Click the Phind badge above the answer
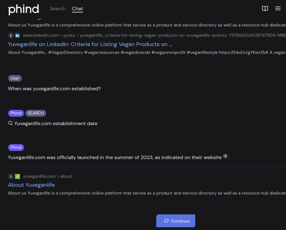Viewport: 286px width, 230px height. point(16,148)
